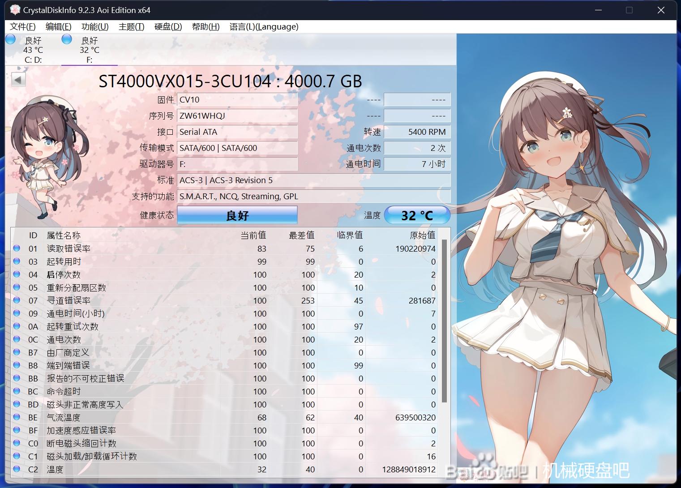Click status icon for 04 启停次数
Screen dimensions: 681x488
[17, 274]
